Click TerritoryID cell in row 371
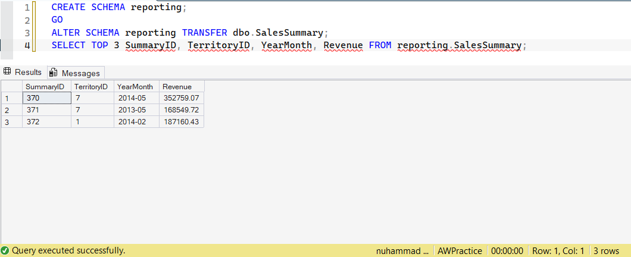This screenshot has height=257, width=631. click(x=92, y=110)
